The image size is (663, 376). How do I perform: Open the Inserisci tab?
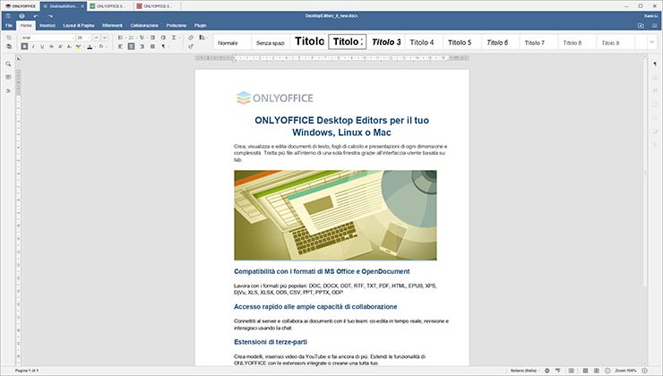pyautogui.click(x=47, y=25)
